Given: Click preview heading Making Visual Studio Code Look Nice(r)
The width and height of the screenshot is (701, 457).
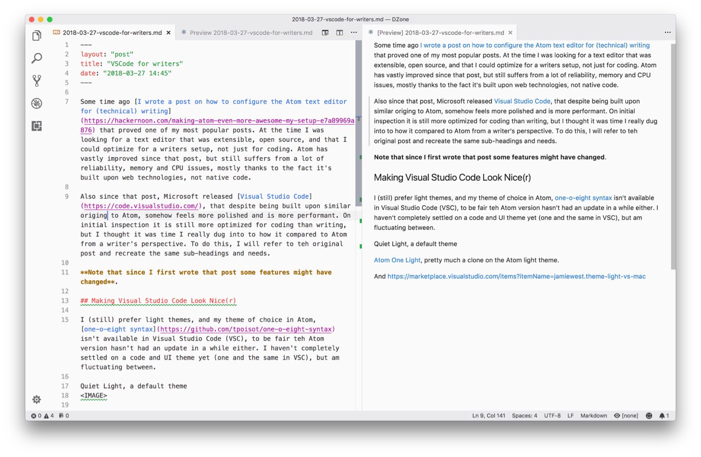Looking at the screenshot, I should point(452,177).
